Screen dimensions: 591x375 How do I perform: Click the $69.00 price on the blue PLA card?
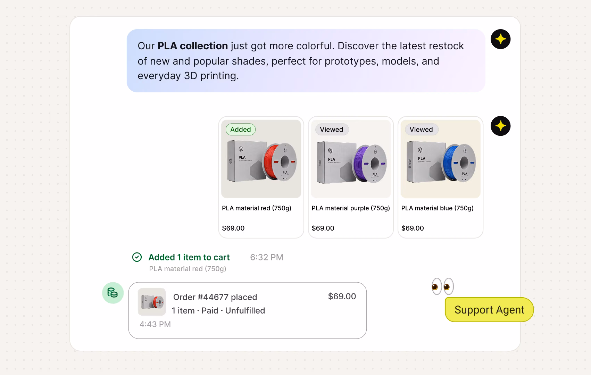point(413,228)
